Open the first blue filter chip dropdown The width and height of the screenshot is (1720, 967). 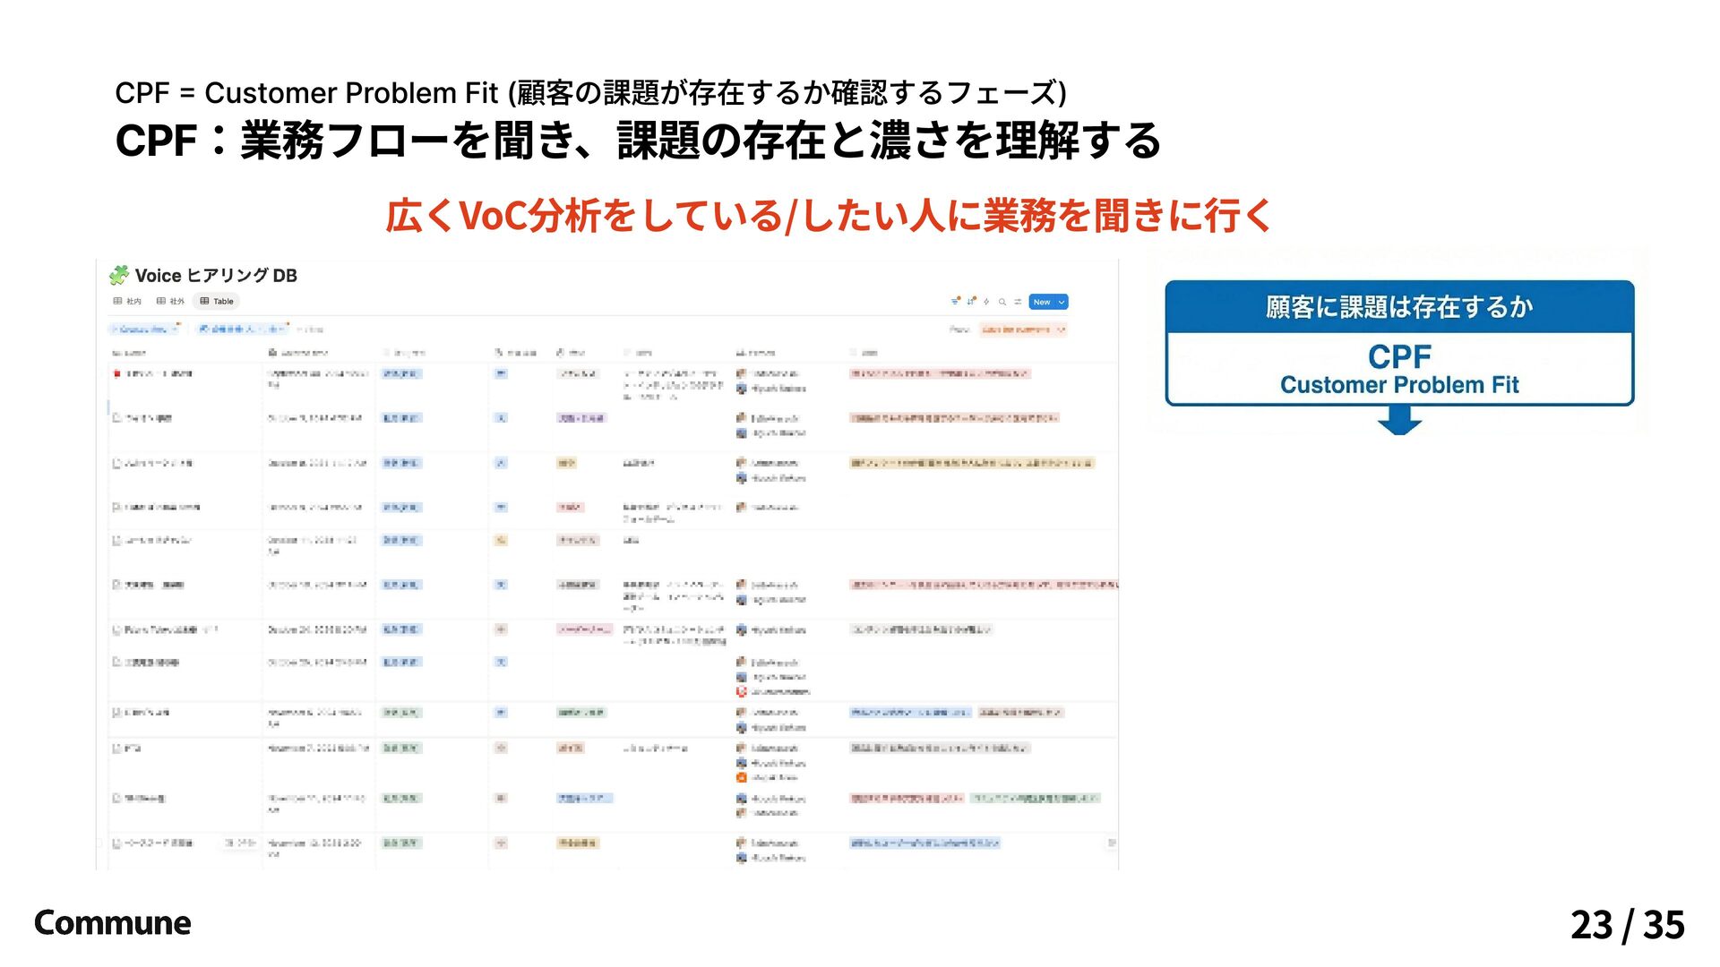pos(145,329)
